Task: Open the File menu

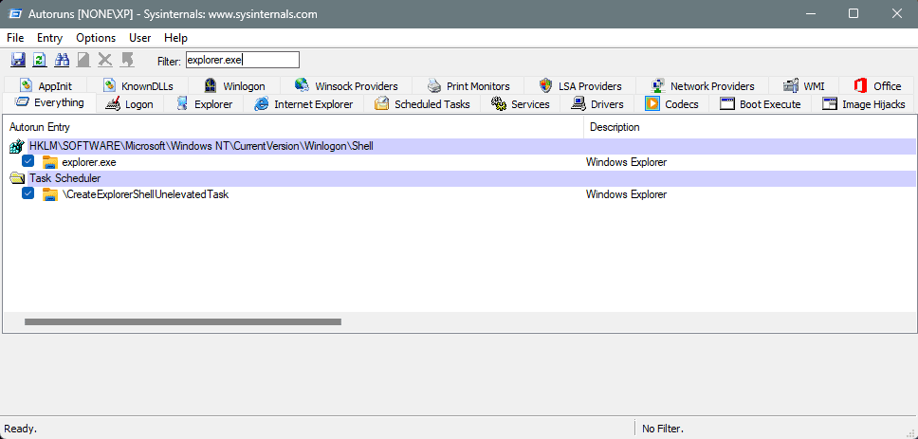Action: tap(15, 38)
